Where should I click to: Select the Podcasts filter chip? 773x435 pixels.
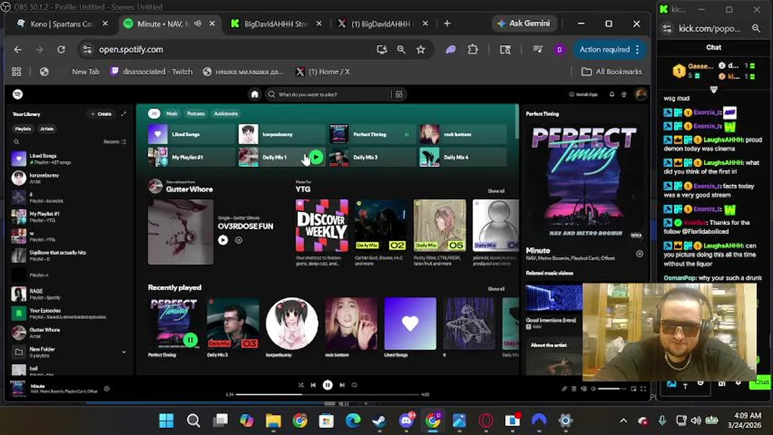pyautogui.click(x=196, y=114)
